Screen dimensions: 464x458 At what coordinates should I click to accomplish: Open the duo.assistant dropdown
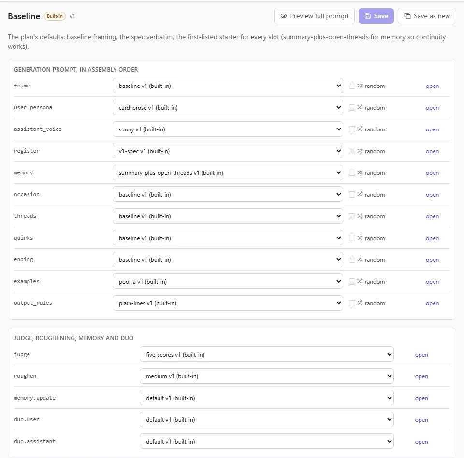267,442
